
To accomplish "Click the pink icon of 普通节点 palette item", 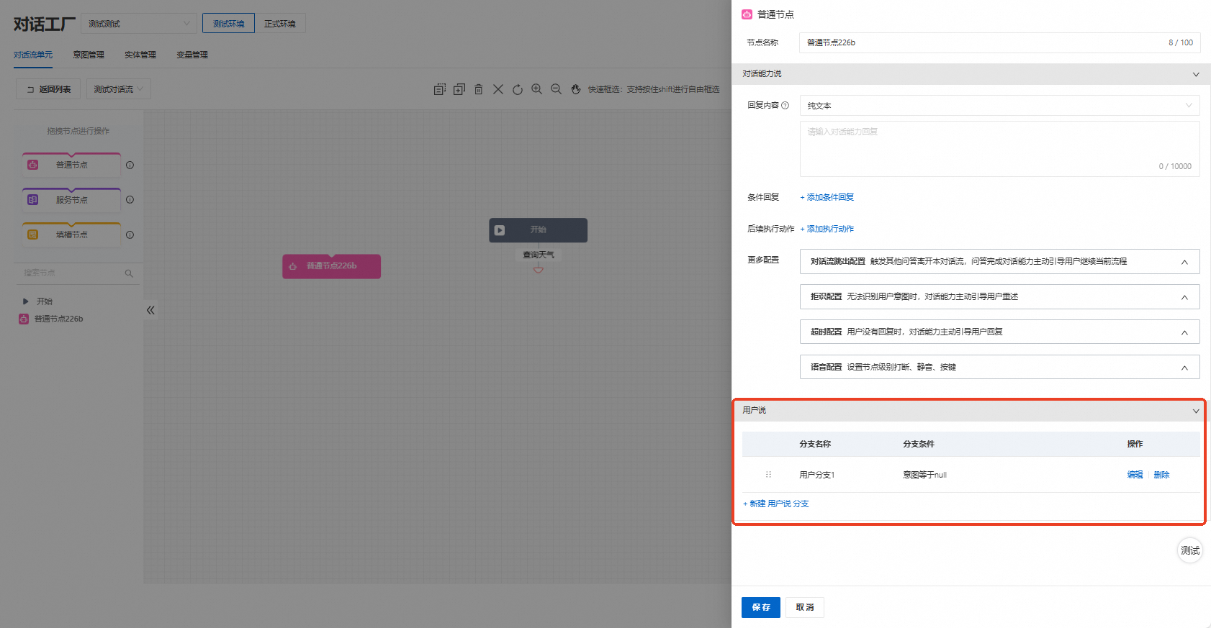I will [32, 165].
